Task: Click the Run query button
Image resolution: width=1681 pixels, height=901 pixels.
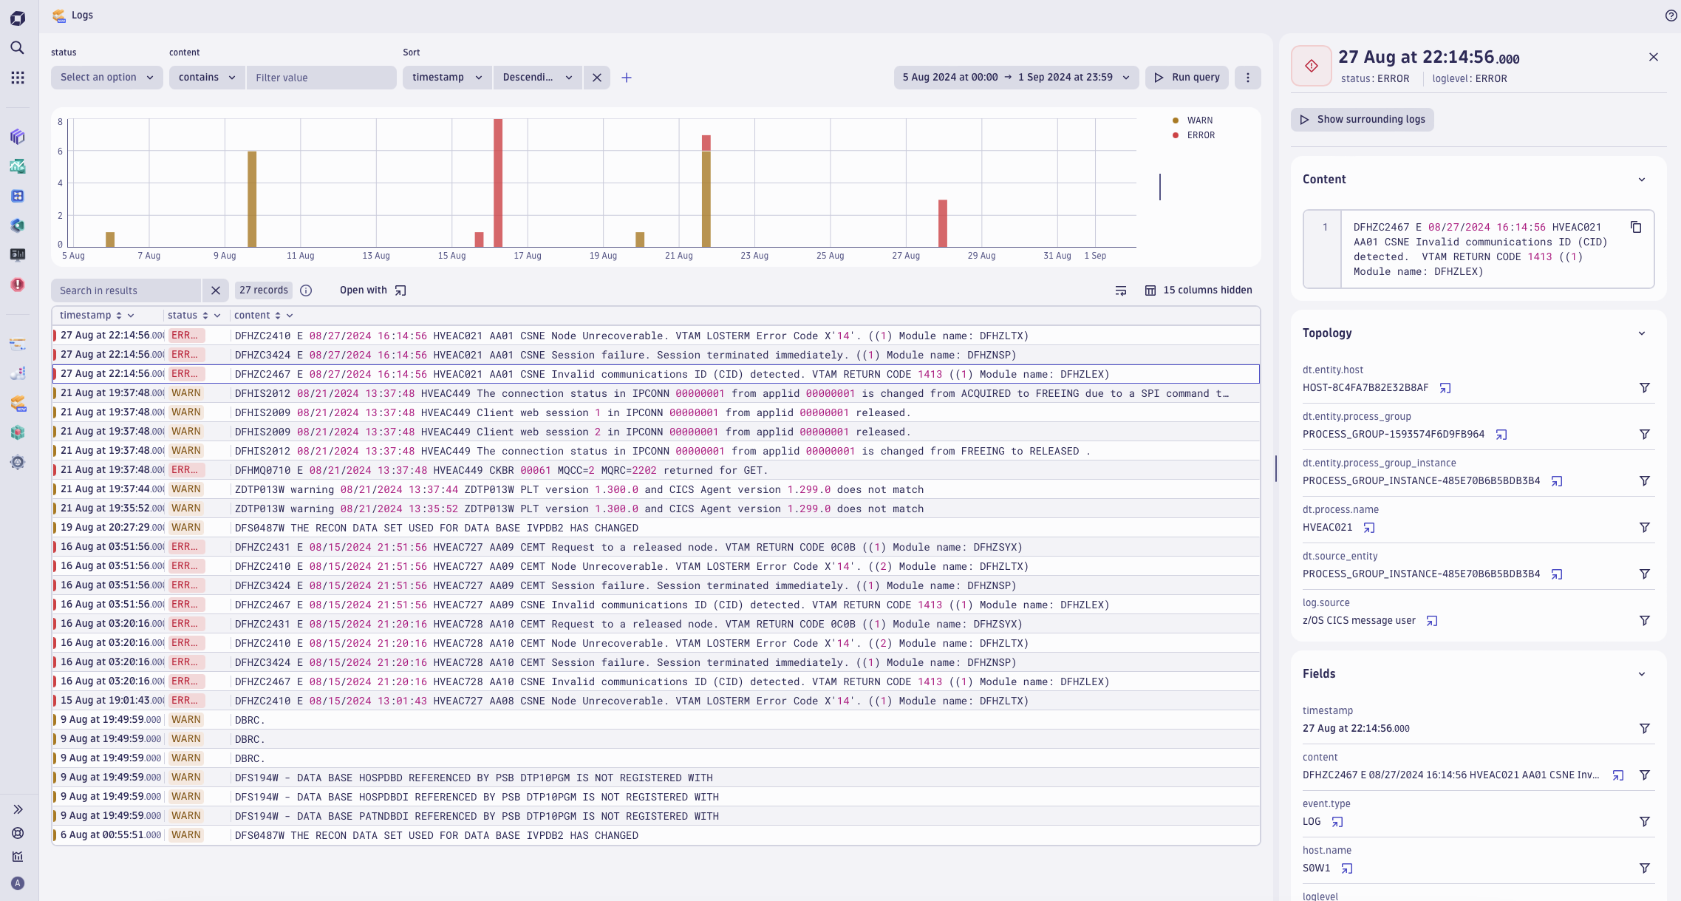Action: (1187, 78)
